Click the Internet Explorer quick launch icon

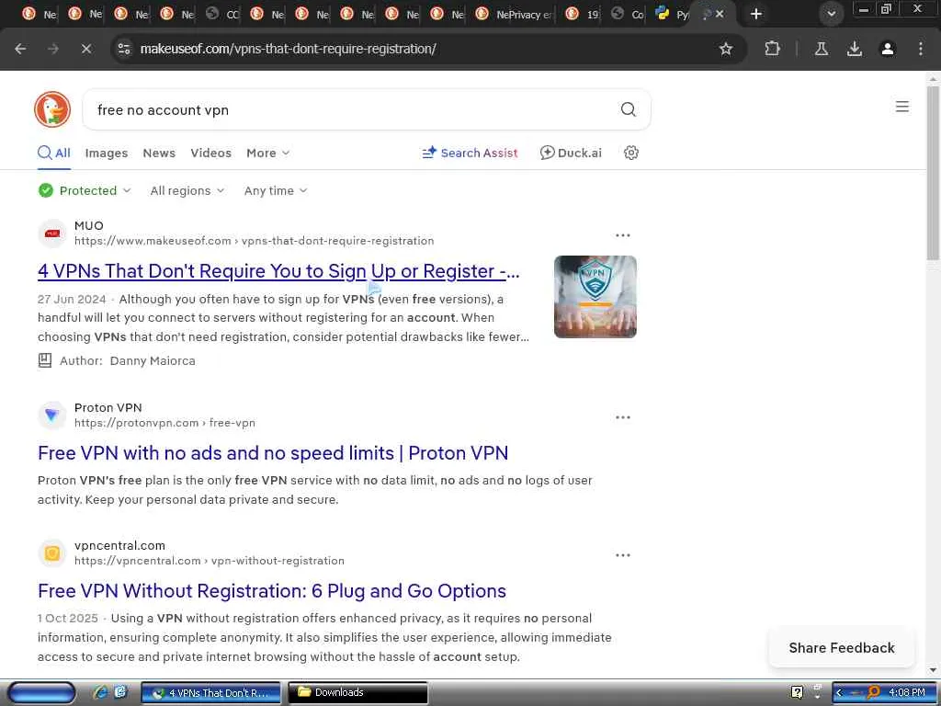100,692
